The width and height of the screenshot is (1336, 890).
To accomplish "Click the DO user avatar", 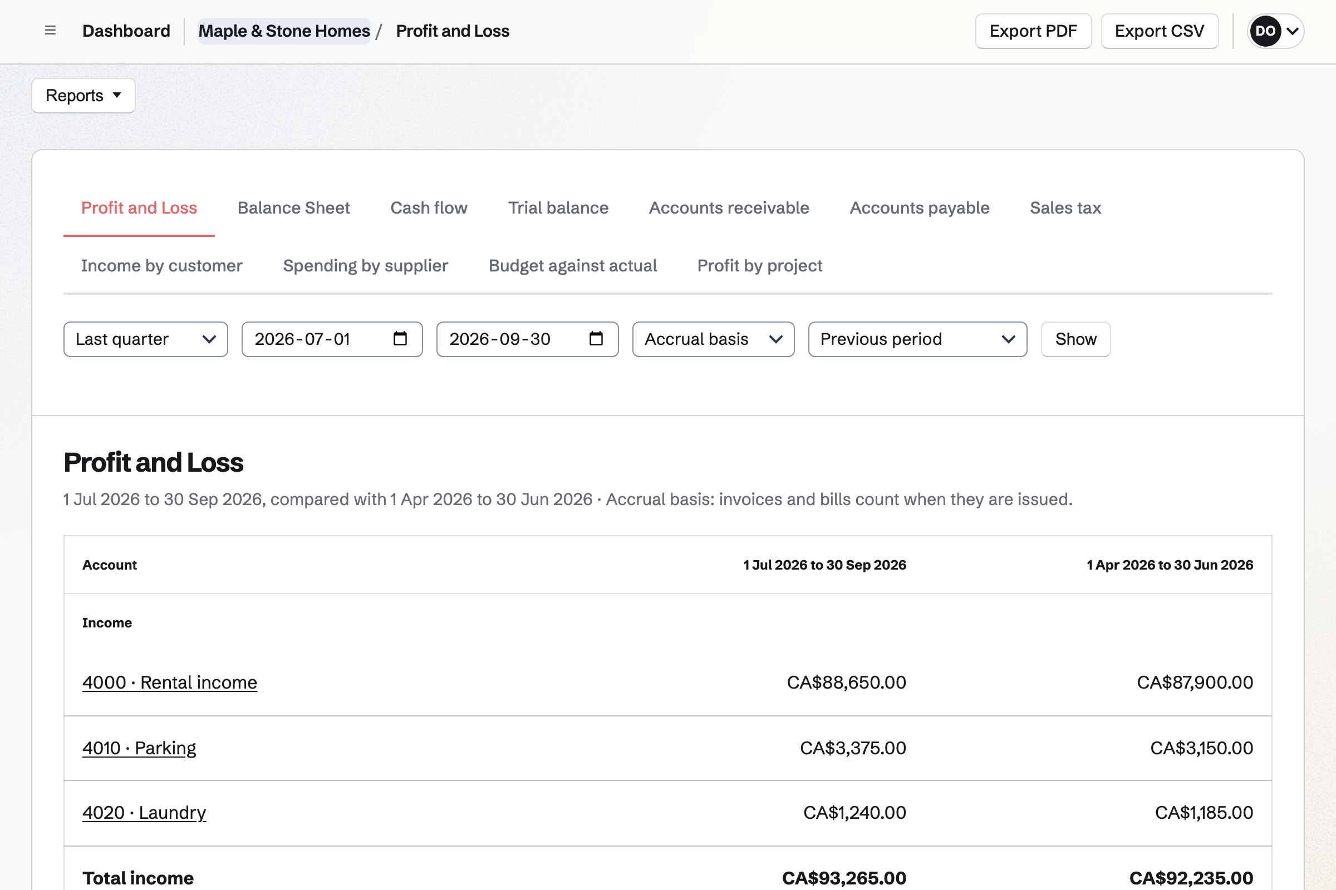I will pos(1265,31).
